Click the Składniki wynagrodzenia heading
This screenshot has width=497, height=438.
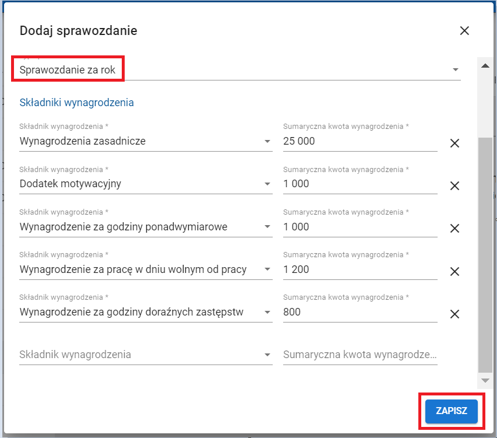point(77,103)
